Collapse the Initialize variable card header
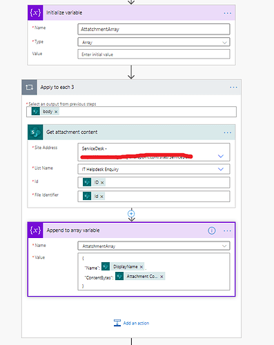The height and width of the screenshot is (345, 274). coord(131,12)
